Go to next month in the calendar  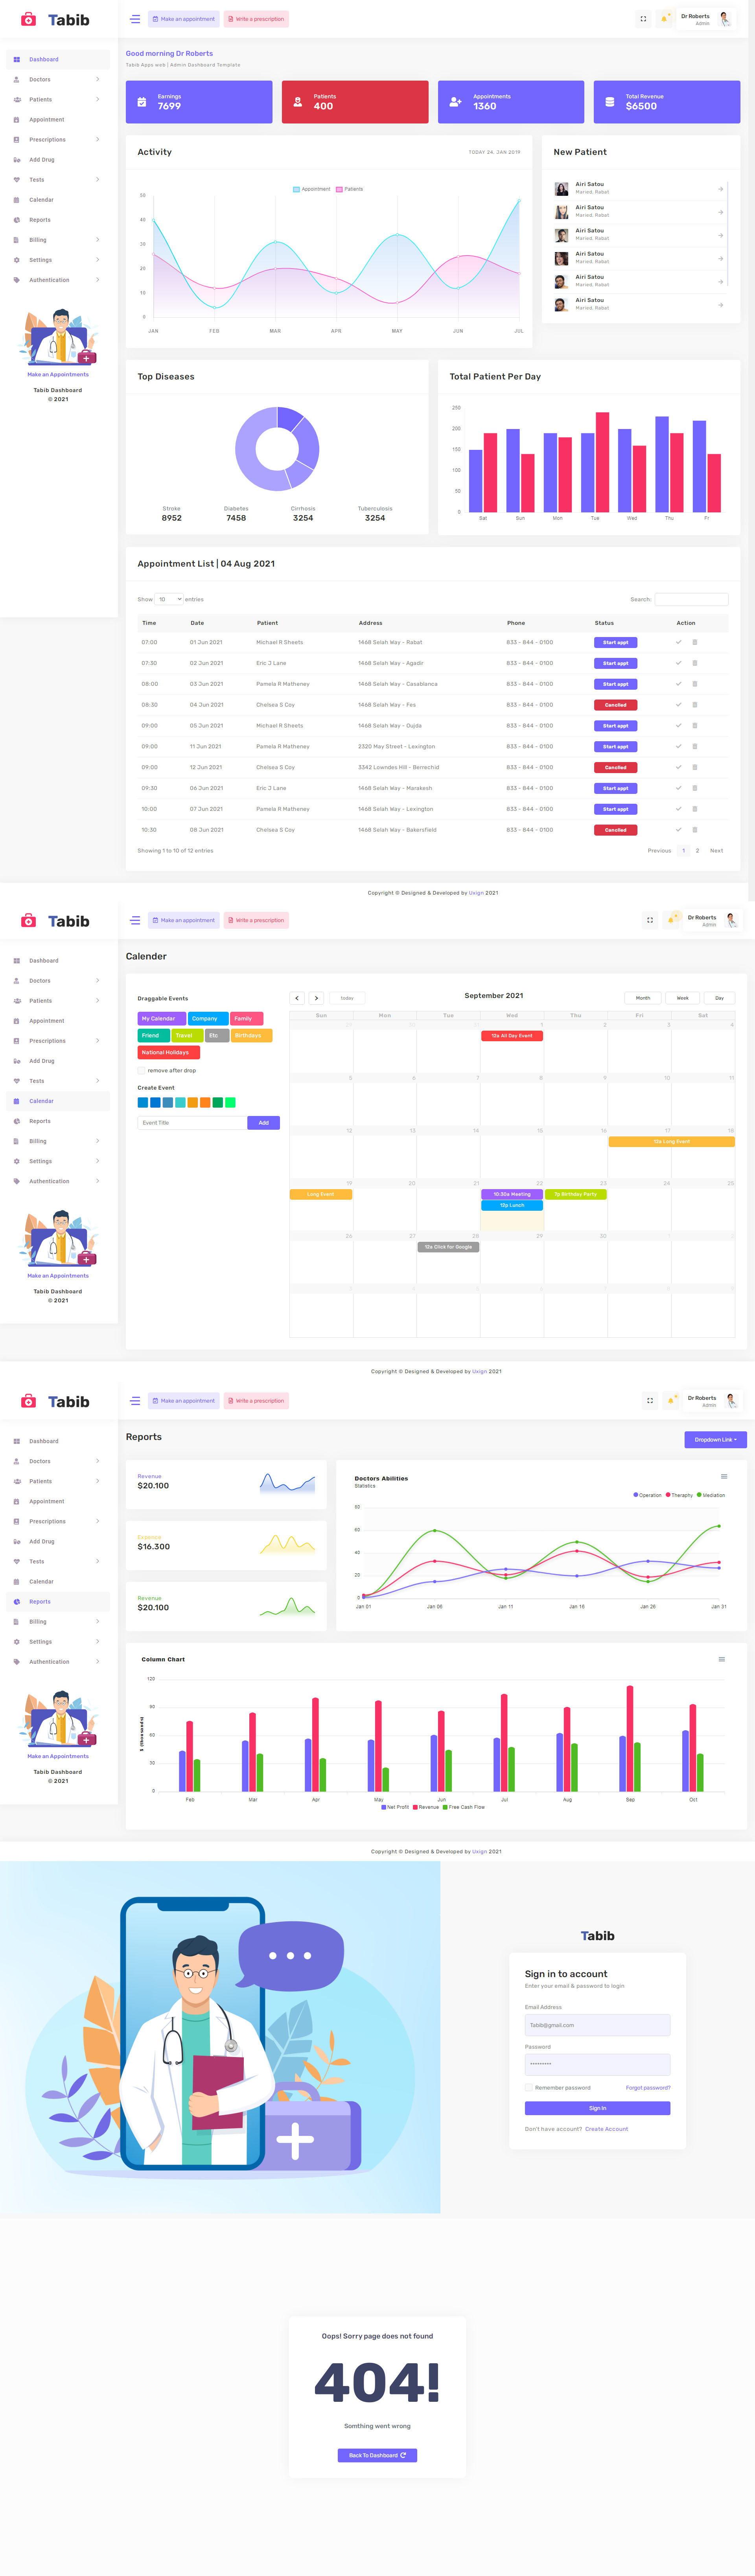pyautogui.click(x=316, y=998)
